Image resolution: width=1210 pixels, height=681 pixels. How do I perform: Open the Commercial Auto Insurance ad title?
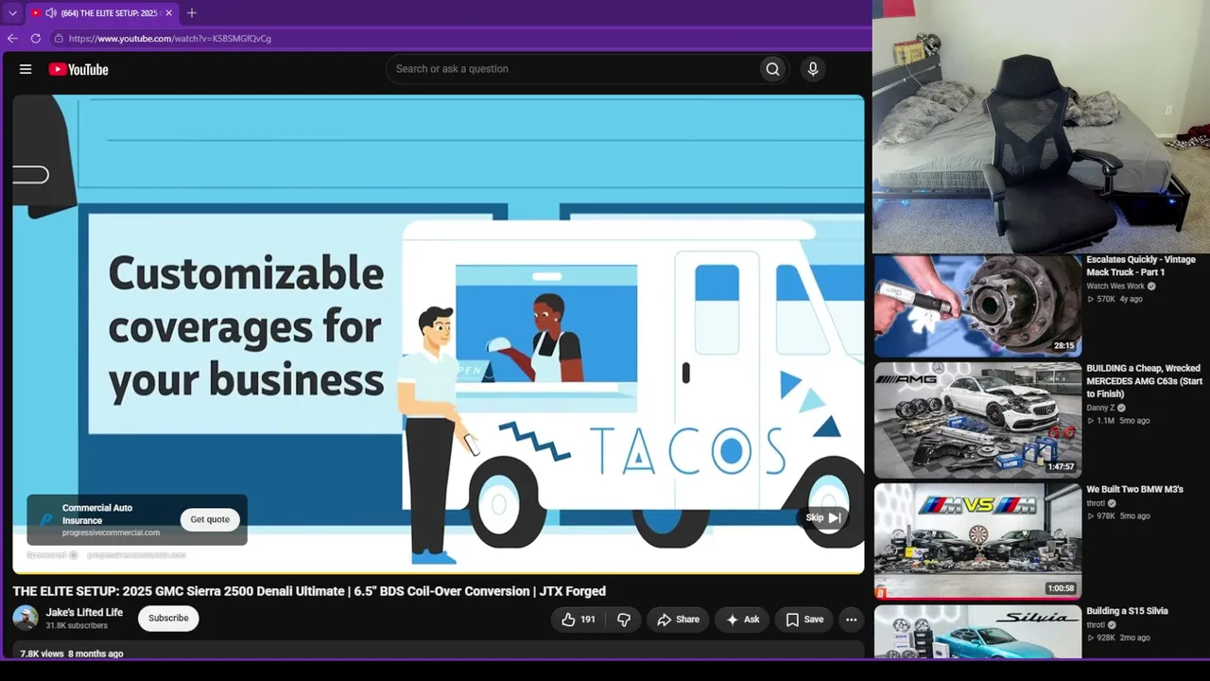point(97,514)
